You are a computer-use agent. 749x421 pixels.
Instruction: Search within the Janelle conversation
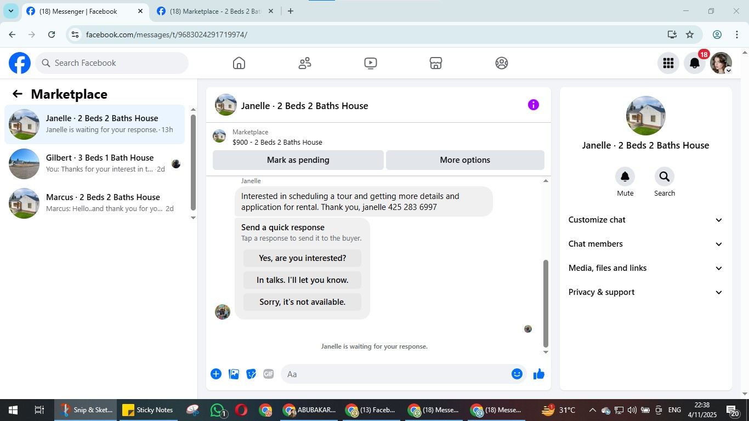pos(665,177)
